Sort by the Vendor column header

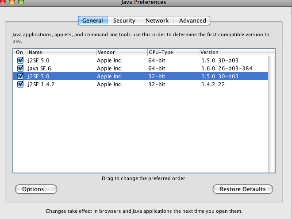pyautogui.click(x=122, y=52)
